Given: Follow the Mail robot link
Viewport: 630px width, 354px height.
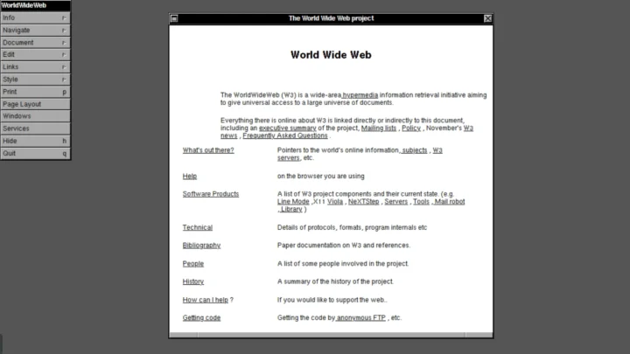Looking at the screenshot, I should click(449, 202).
